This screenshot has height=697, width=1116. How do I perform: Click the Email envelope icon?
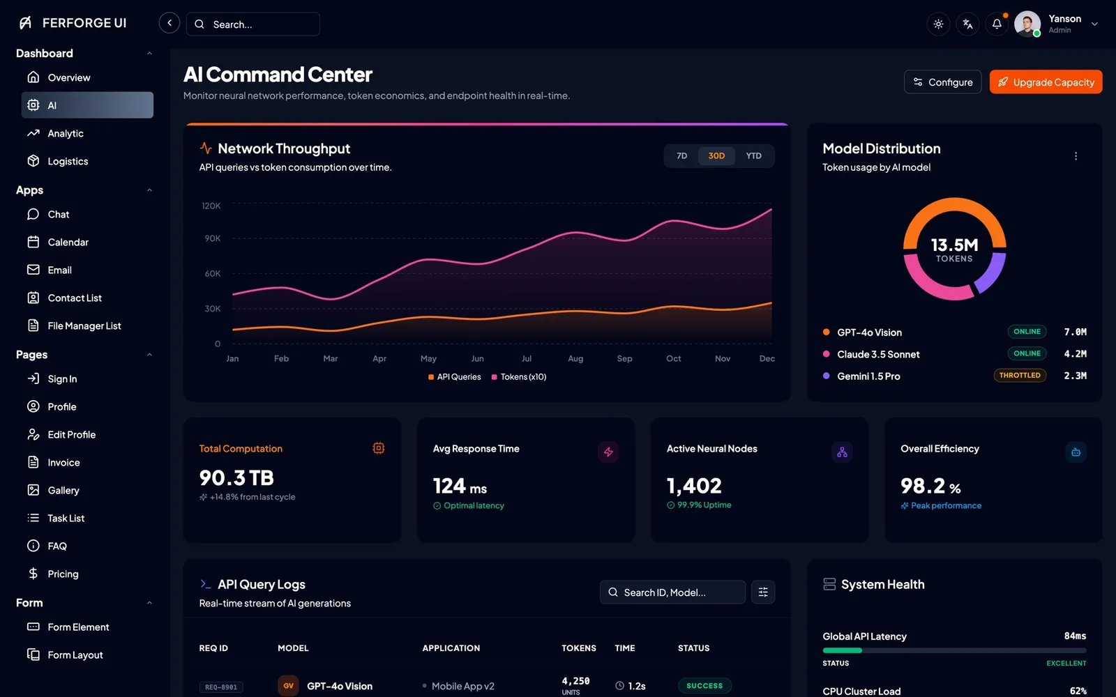click(x=33, y=270)
